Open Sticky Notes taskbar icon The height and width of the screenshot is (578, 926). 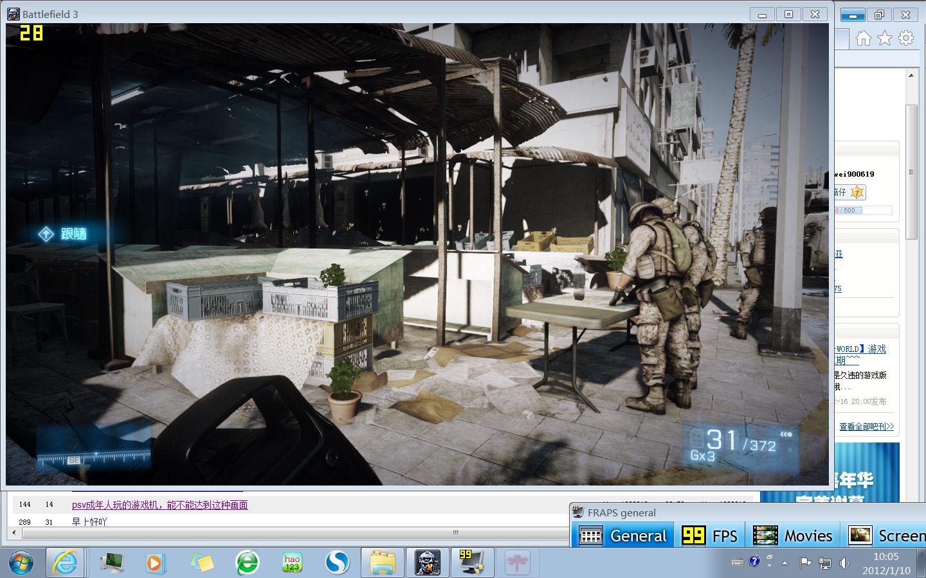202,563
